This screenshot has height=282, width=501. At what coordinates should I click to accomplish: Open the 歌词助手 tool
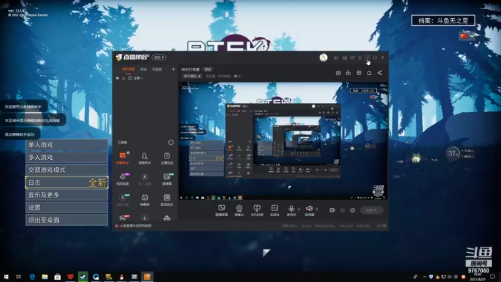167,200
